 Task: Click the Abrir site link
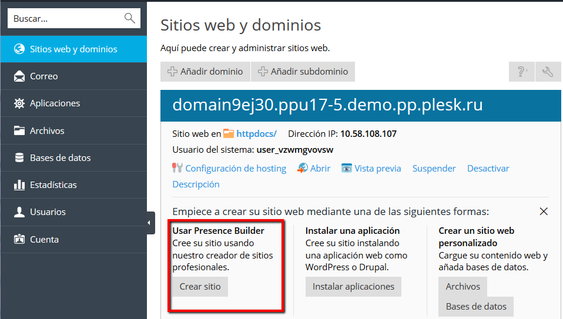click(320, 169)
